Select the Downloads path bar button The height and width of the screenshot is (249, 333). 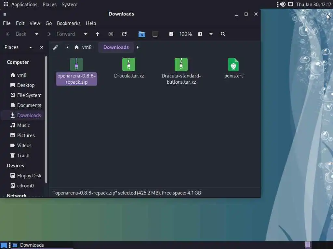coord(116,47)
